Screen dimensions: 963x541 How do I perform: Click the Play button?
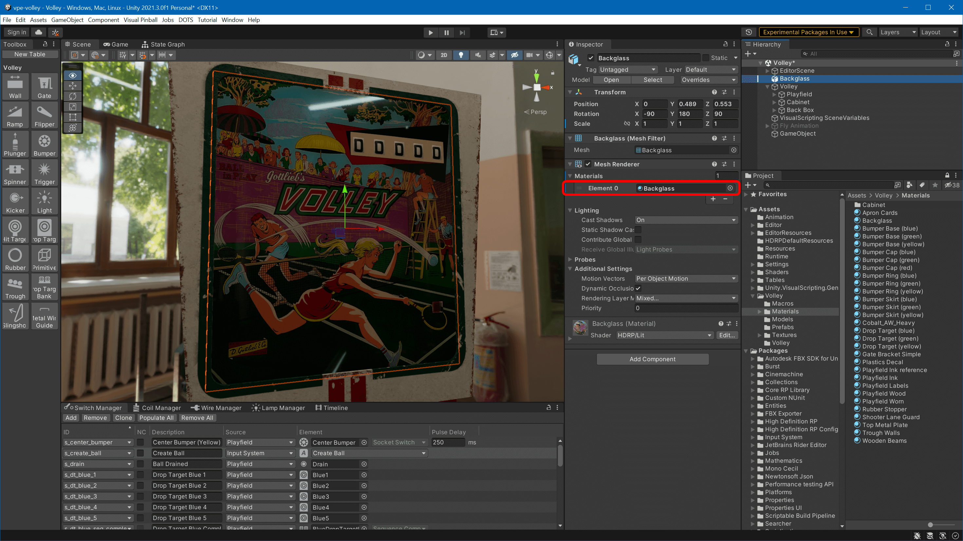click(x=430, y=32)
